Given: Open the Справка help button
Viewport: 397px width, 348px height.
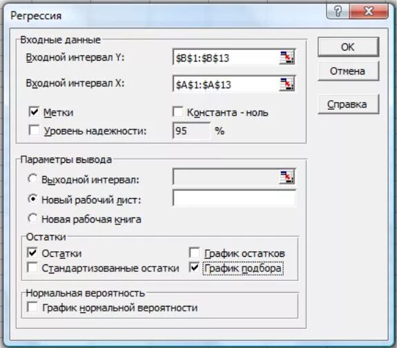Looking at the screenshot, I should point(348,104).
